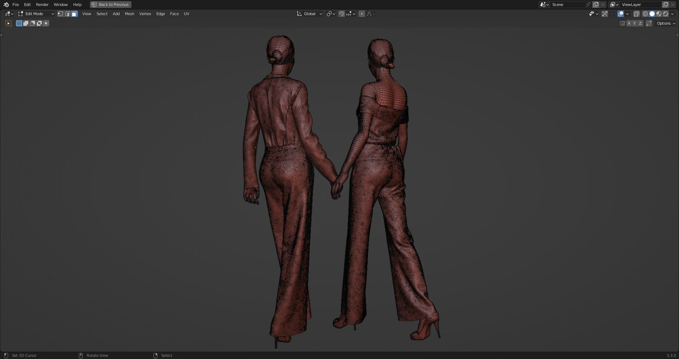Screen dimensions: 679x359
Task: Toggle auto merge vertices
Action: click(x=649, y=23)
